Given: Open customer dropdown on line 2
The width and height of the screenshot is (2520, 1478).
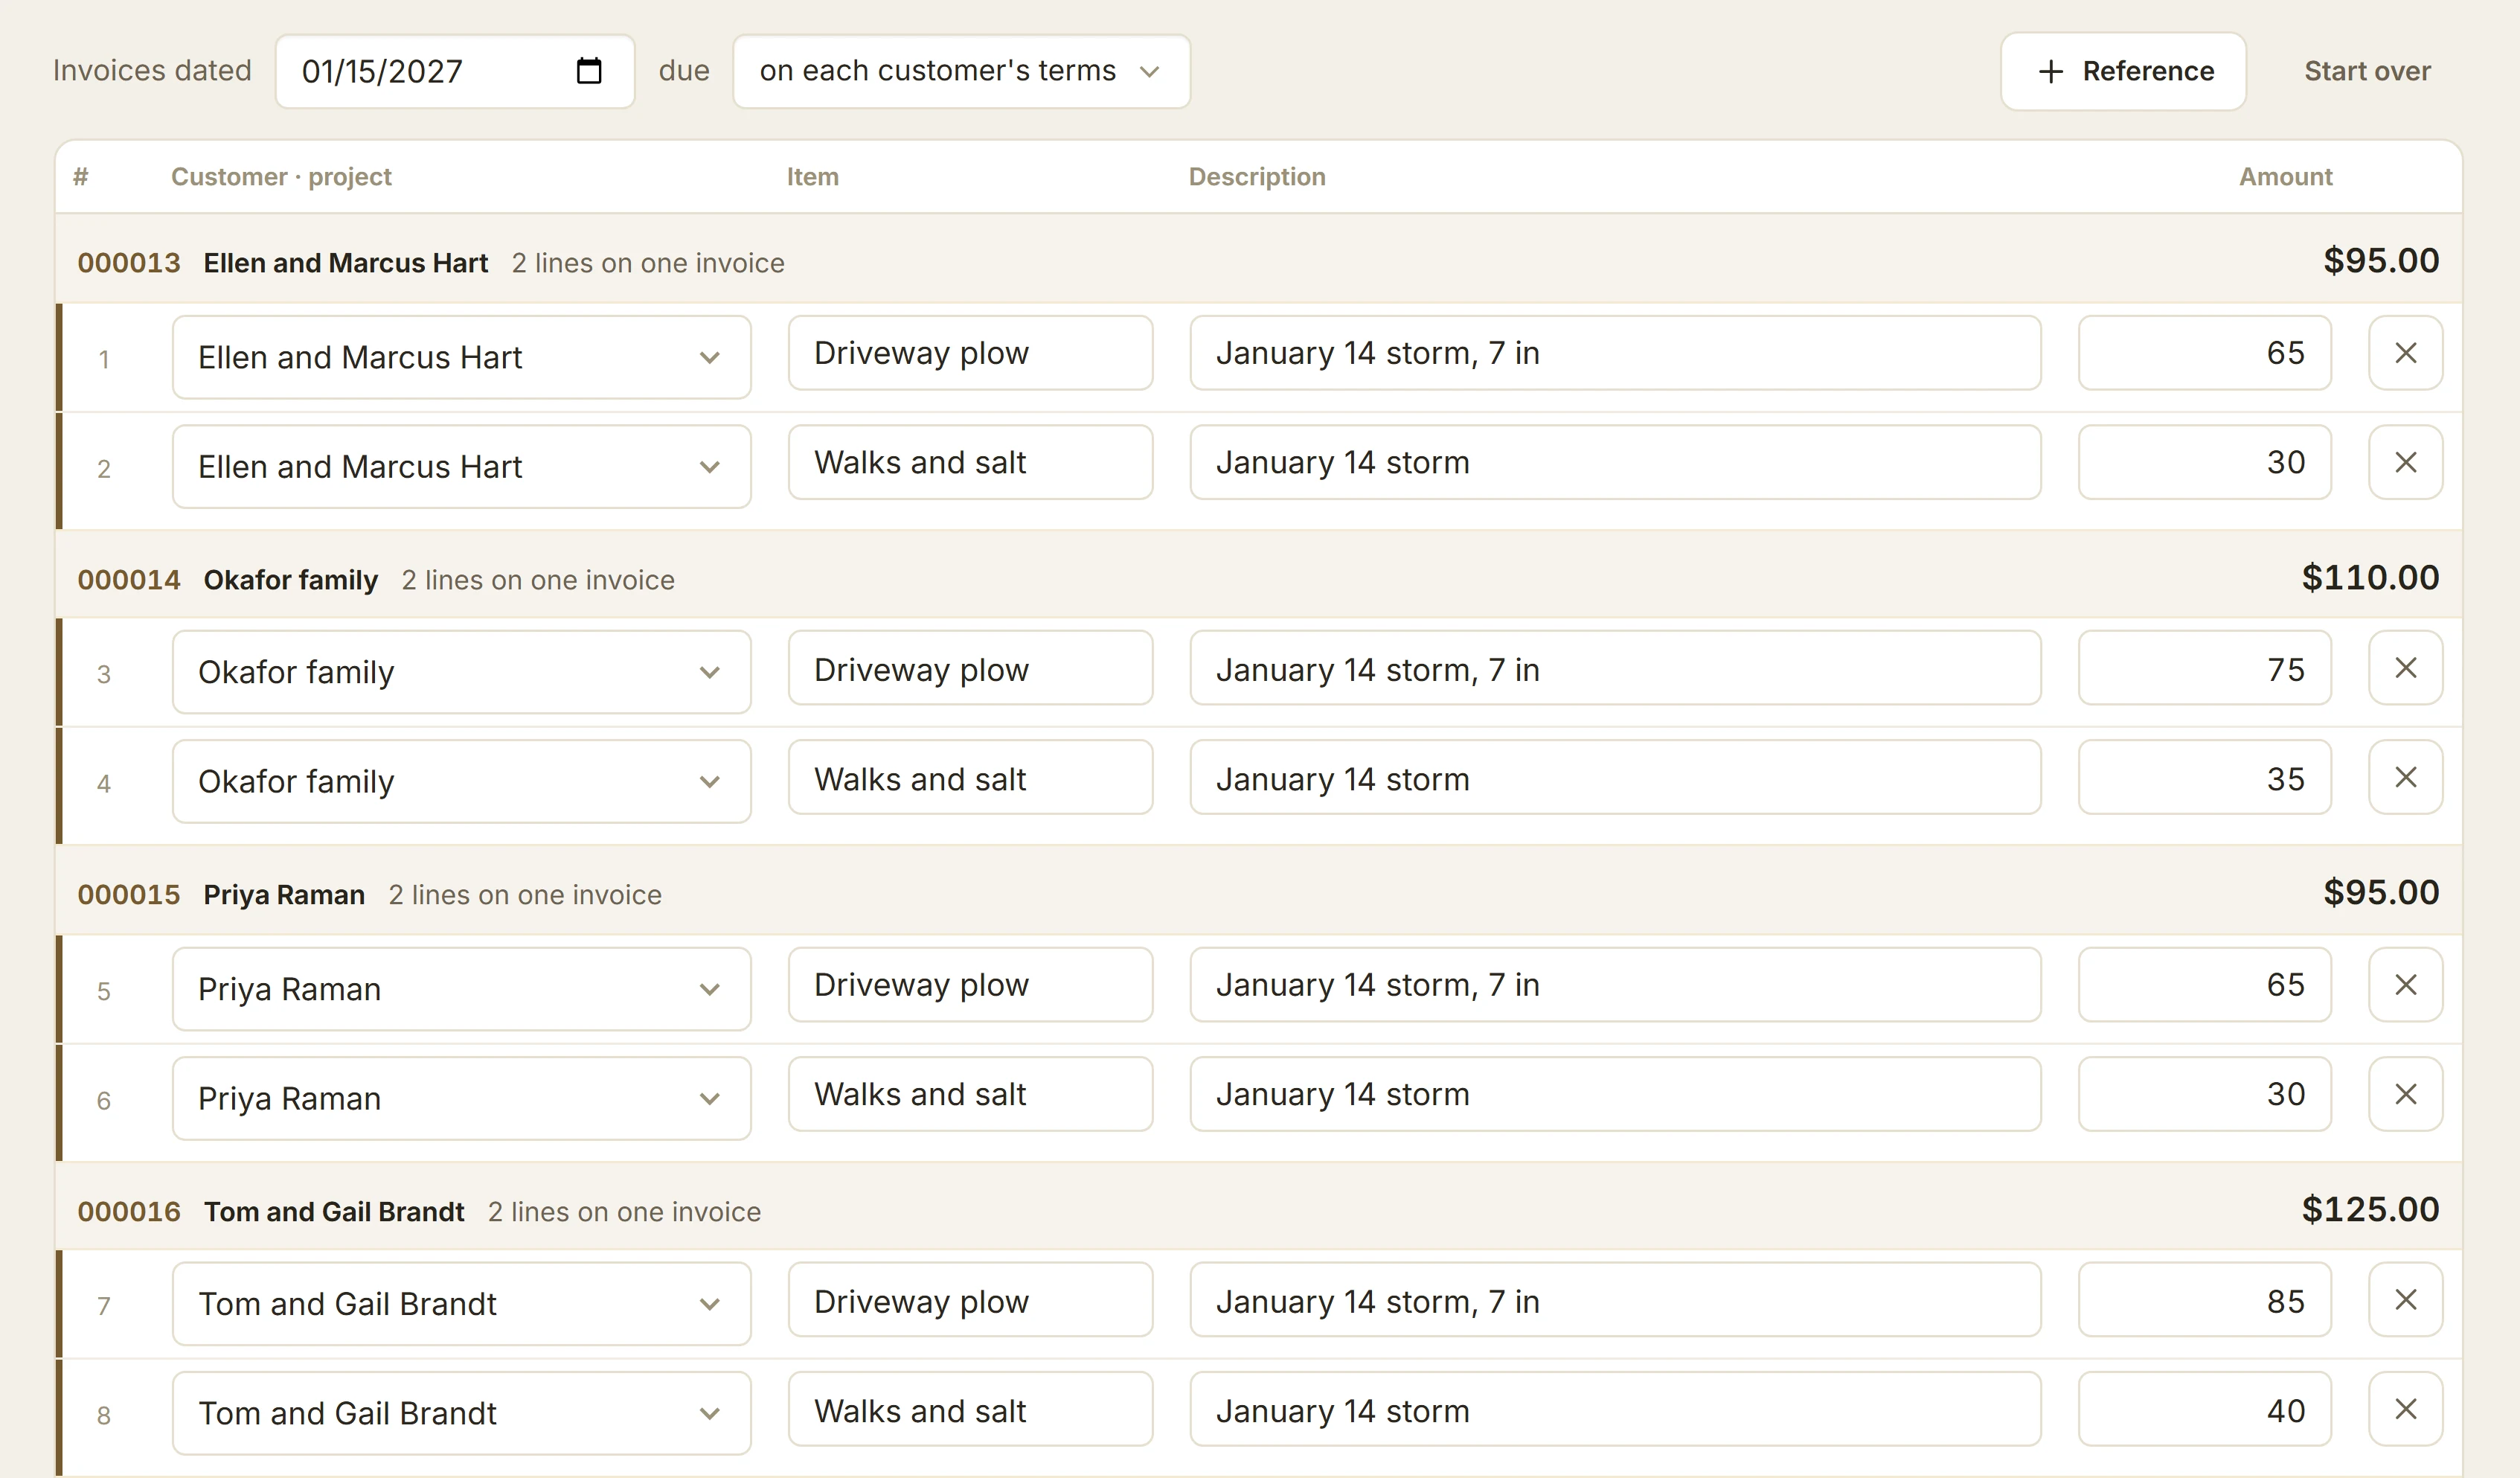Looking at the screenshot, I should point(461,467).
